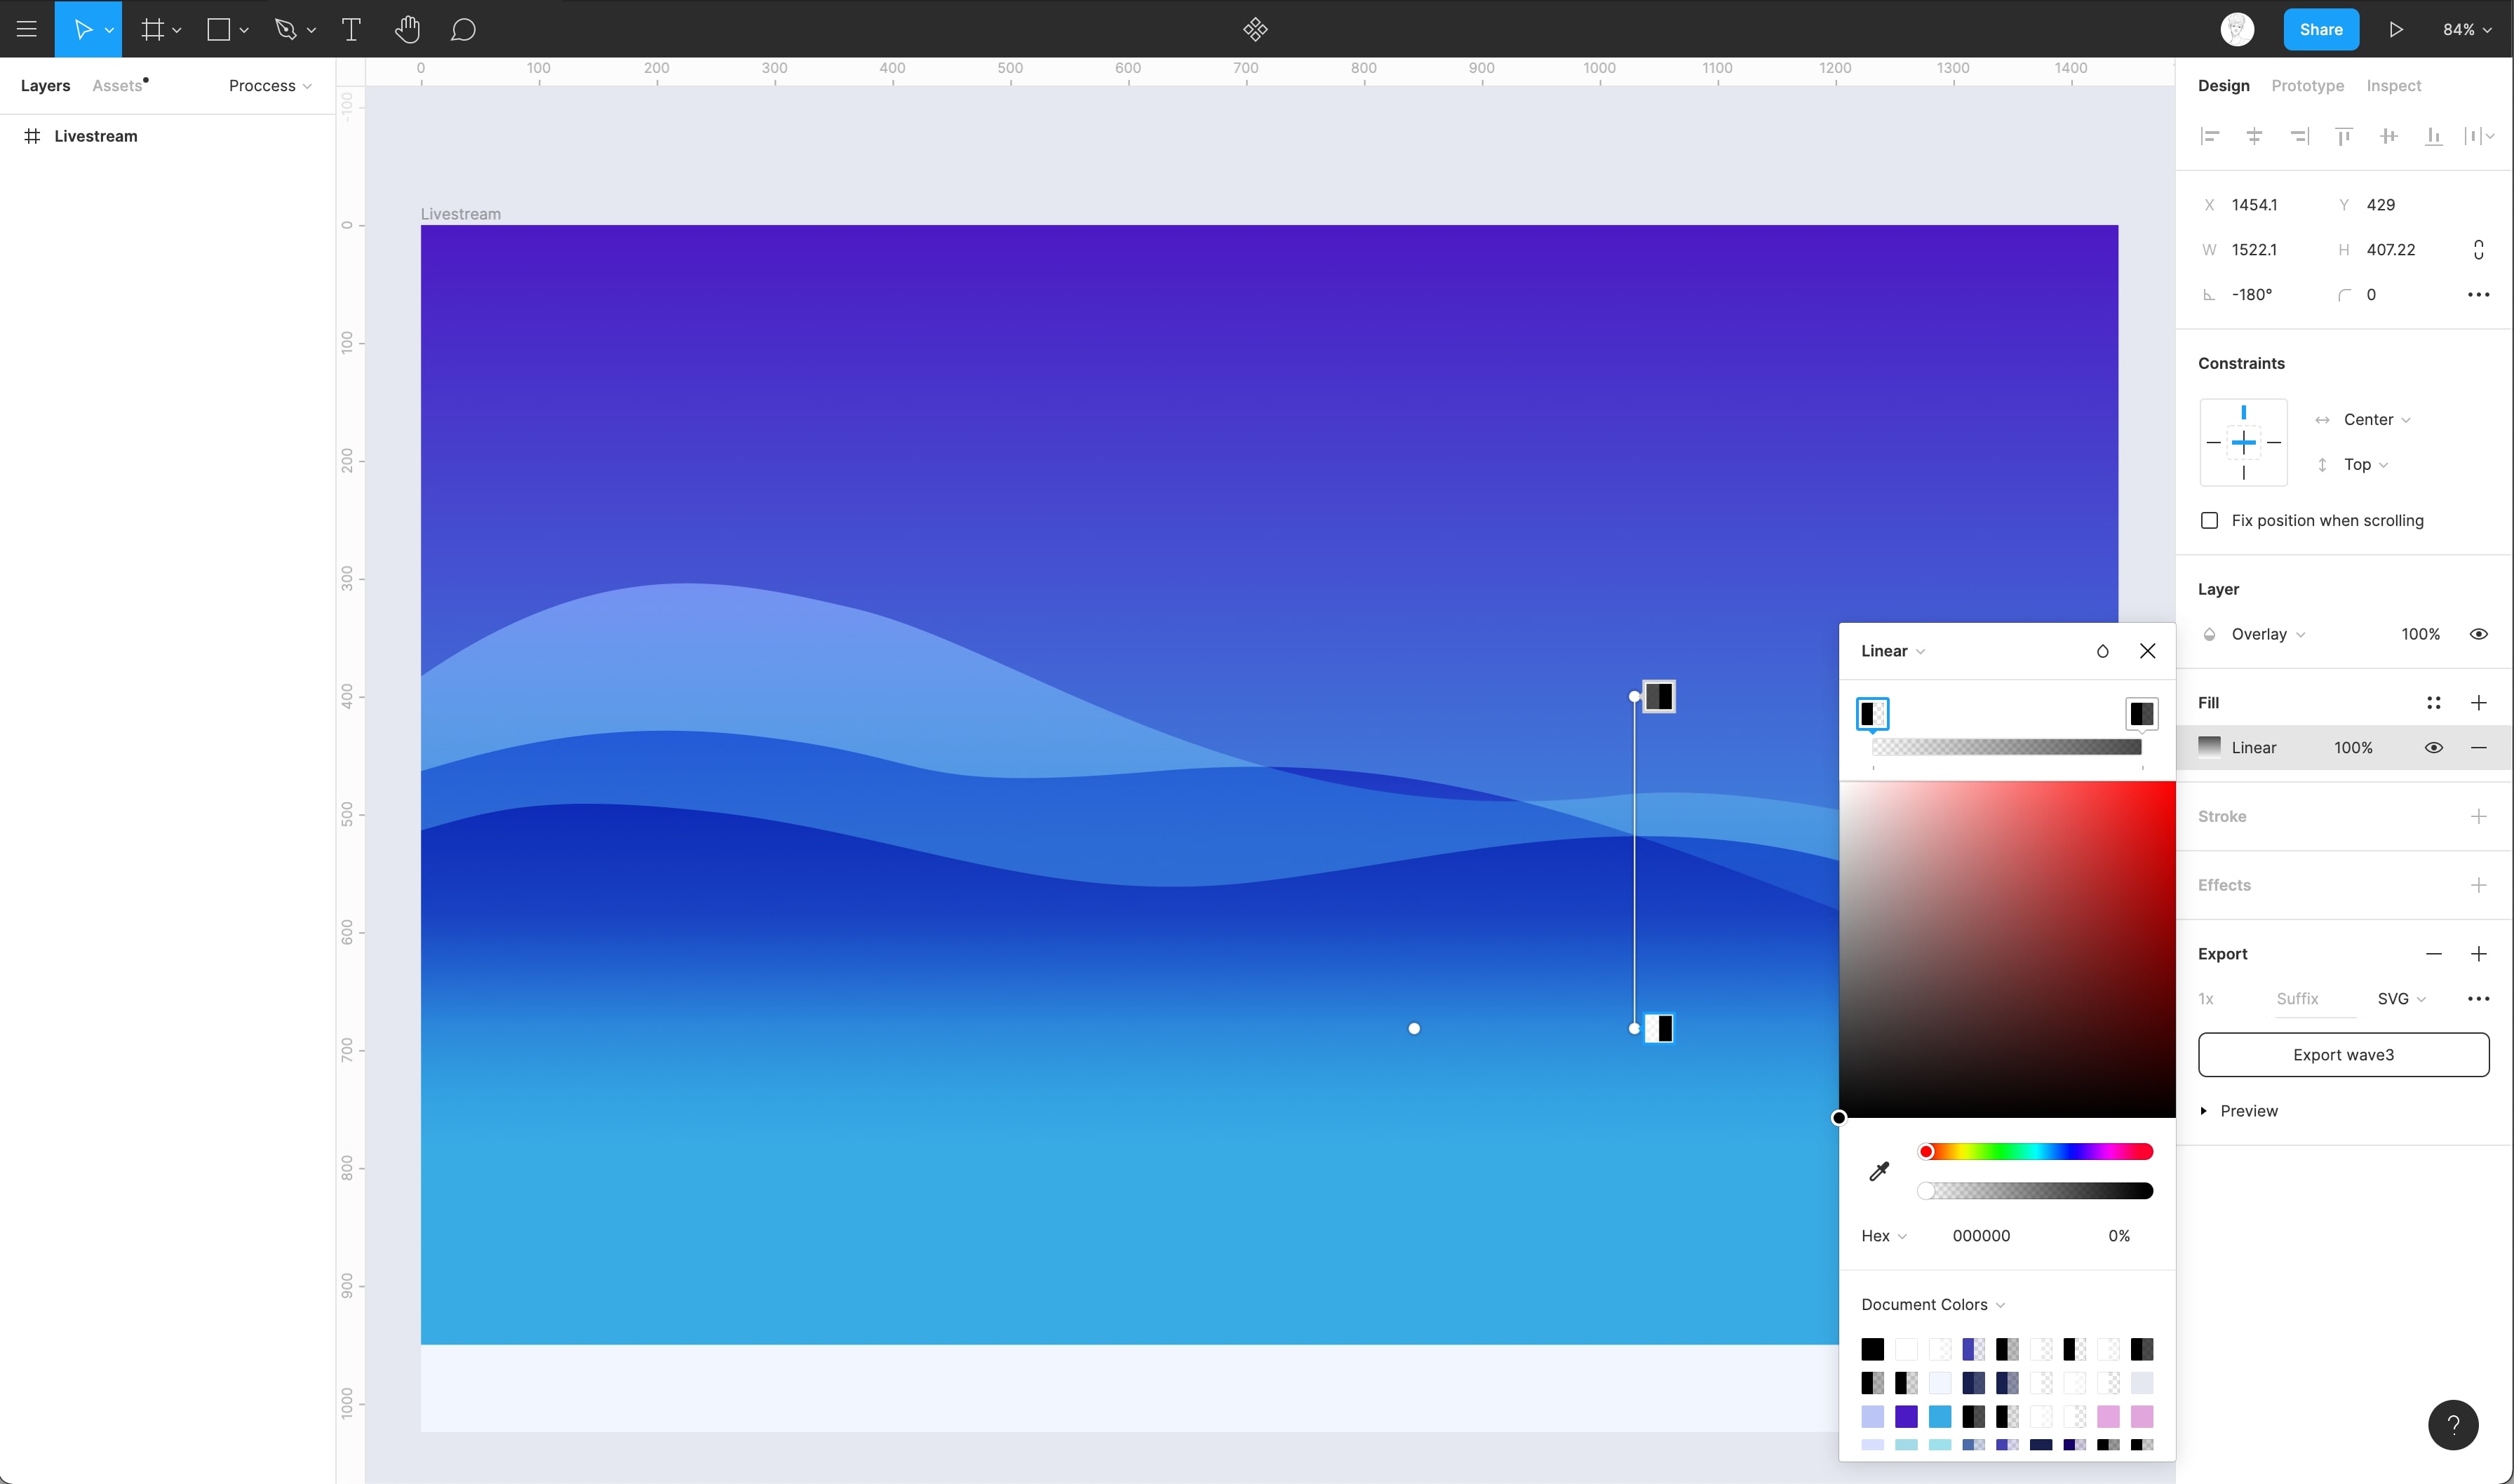The width and height of the screenshot is (2514, 1484).
Task: Toggle Fix position when scrolling checkbox
Action: point(2210,520)
